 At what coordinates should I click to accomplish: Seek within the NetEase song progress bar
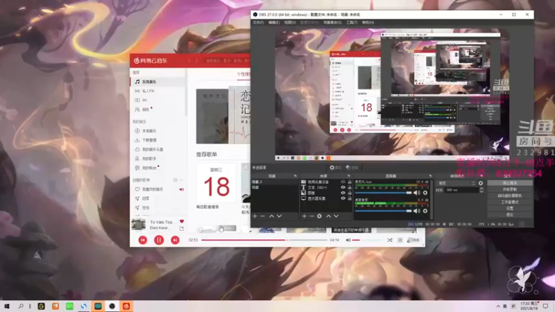(264, 240)
